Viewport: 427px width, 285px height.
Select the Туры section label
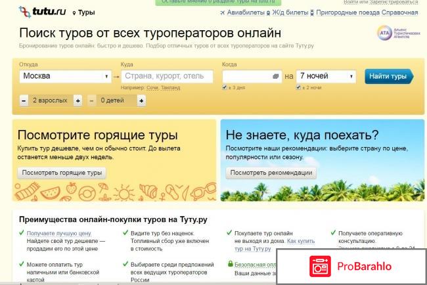(86, 12)
